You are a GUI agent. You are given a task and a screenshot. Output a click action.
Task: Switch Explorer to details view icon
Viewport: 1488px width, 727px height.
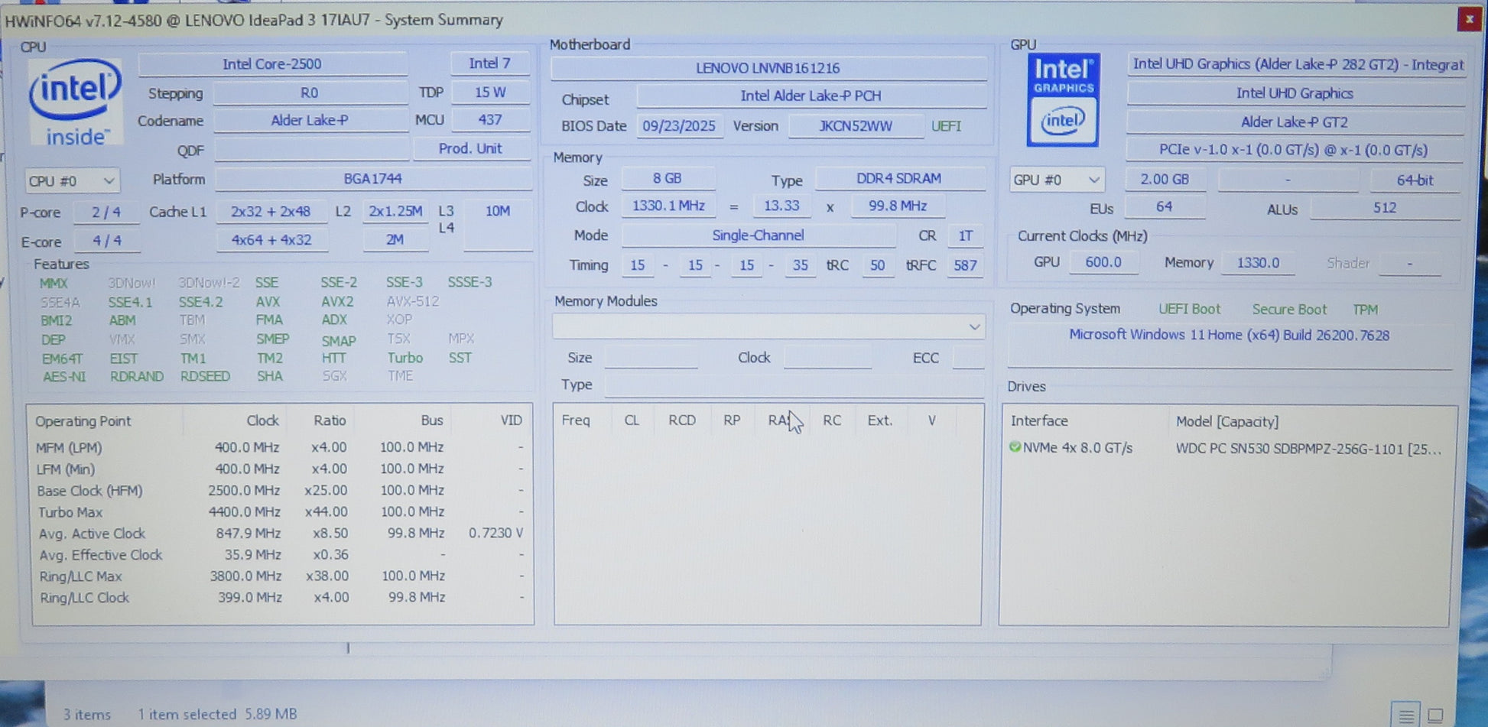pyautogui.click(x=1405, y=716)
